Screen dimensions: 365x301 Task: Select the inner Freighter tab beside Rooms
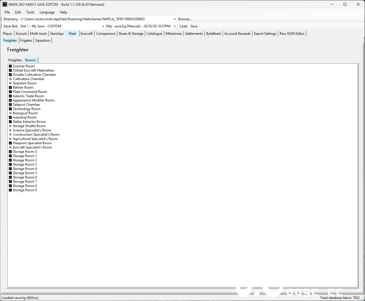[x=15, y=60]
